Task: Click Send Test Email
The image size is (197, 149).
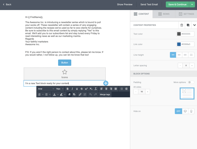Action: point(149,4)
